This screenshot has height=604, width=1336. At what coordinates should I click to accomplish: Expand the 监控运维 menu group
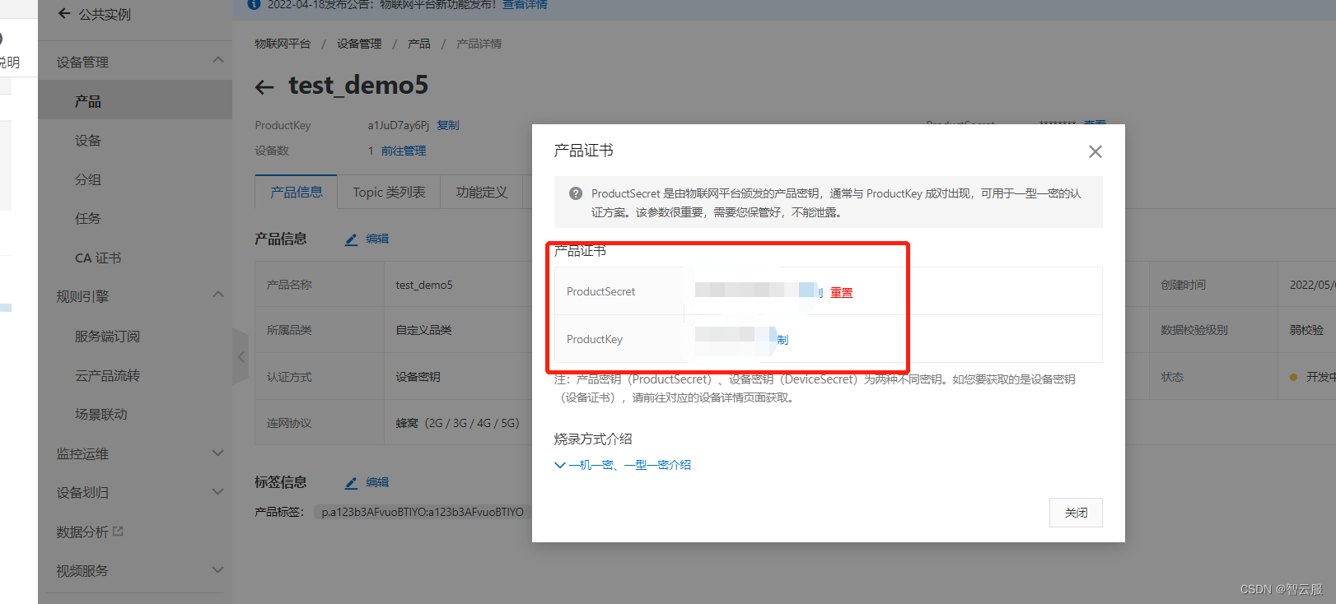pos(217,453)
